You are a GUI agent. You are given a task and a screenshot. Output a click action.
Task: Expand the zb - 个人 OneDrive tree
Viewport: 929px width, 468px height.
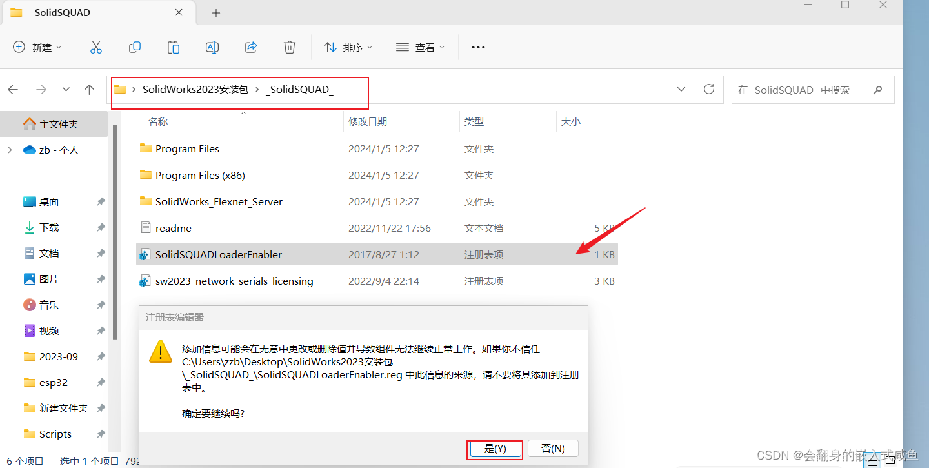click(x=9, y=150)
